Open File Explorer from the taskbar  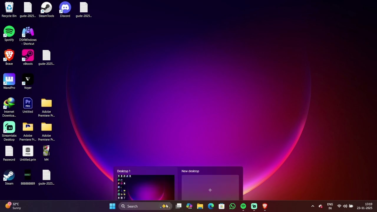coord(200,206)
